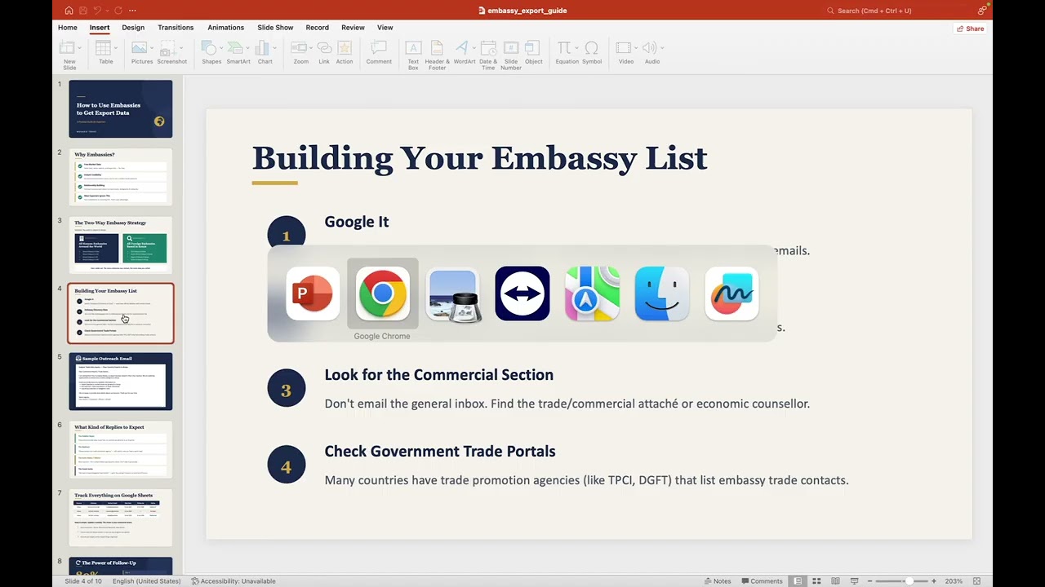Expand the New Slide layout dropdown arrow
1045x587 pixels.
(x=80, y=48)
